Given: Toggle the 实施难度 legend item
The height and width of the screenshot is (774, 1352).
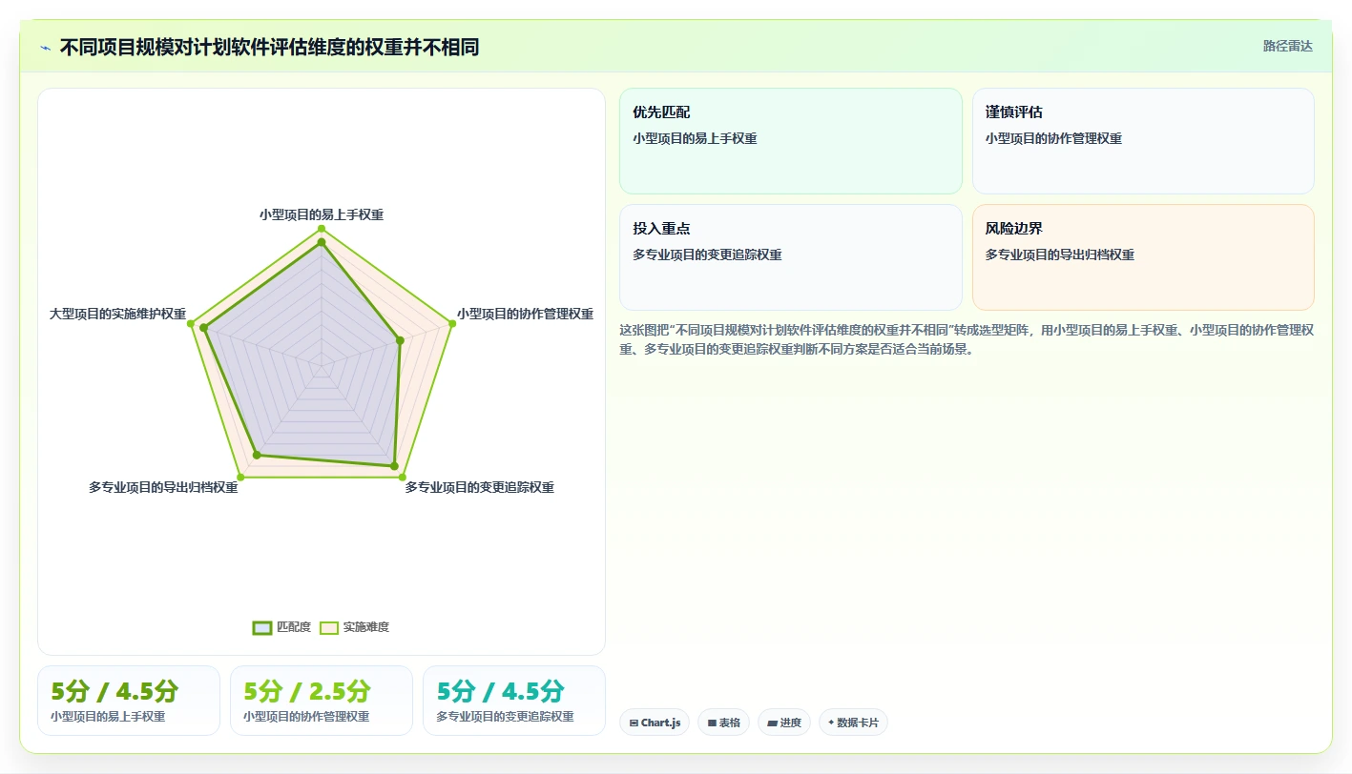Looking at the screenshot, I should click(x=354, y=627).
